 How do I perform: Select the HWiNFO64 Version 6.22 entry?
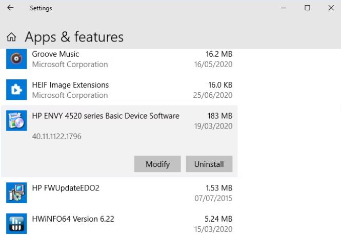coord(73,219)
